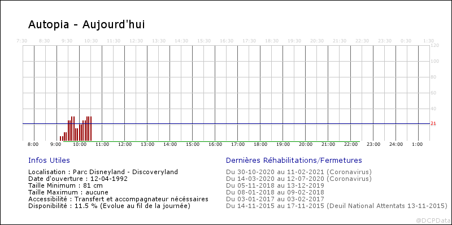Click the 120 value on right scale
This screenshot has width=452, height=225.
[x=434, y=46]
